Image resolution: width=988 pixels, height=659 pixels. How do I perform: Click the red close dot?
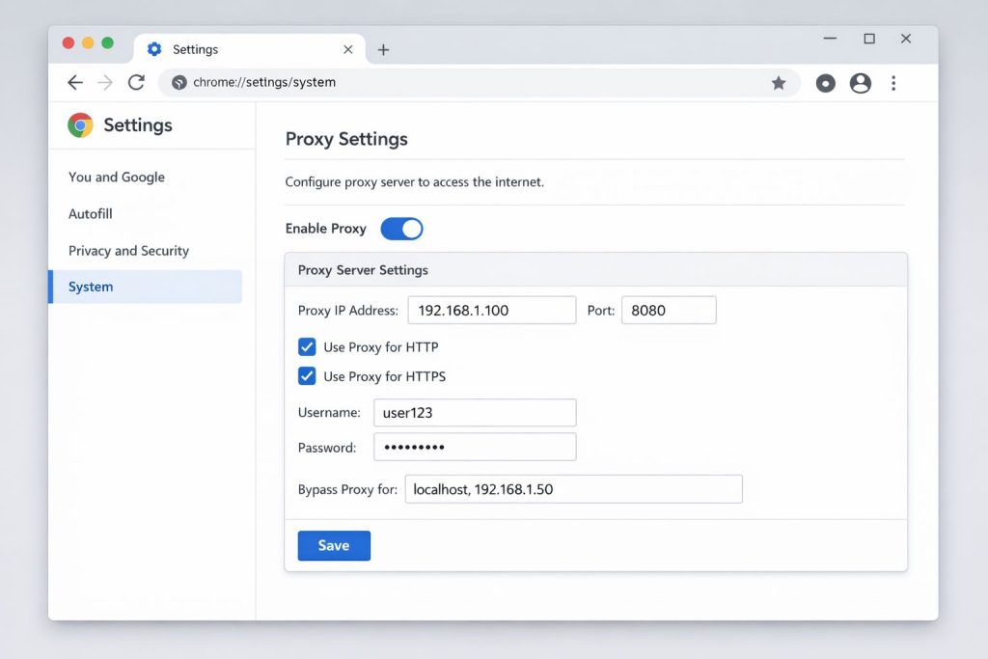pos(69,42)
